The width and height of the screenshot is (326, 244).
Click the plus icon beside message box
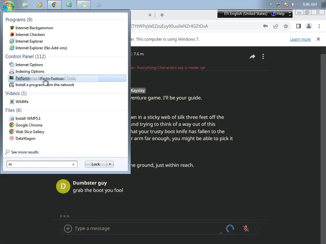point(68,228)
